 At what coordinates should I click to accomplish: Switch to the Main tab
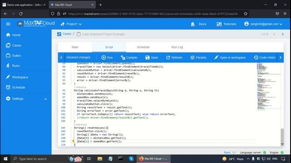pyautogui.click(x=75, y=47)
